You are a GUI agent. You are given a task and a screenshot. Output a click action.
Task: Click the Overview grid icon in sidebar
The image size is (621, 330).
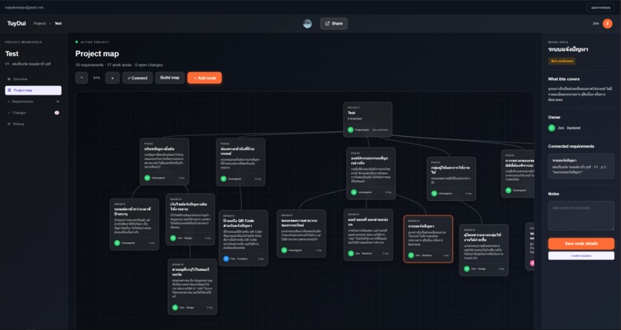(9, 79)
